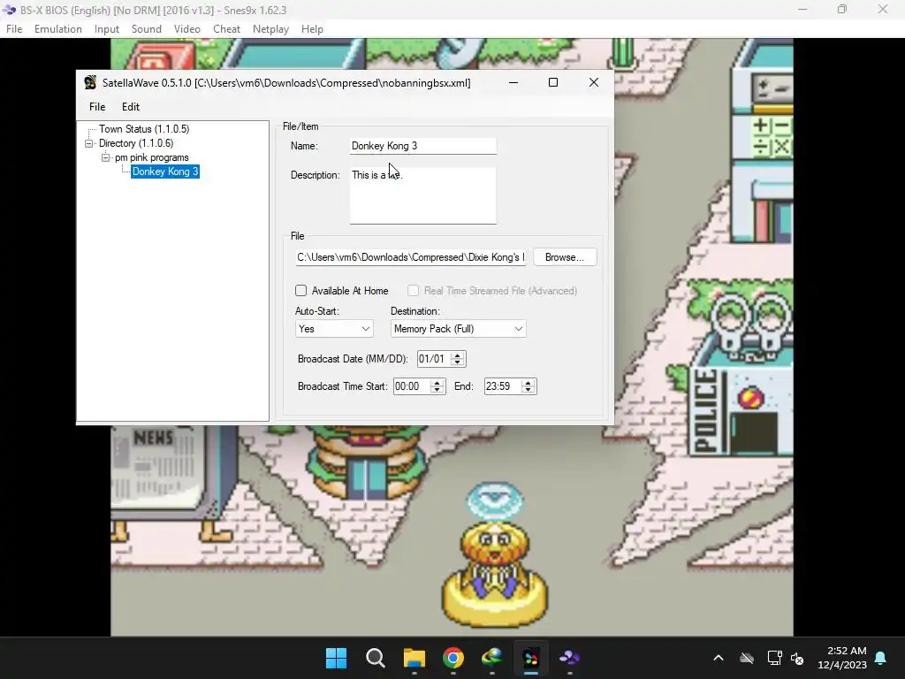Decrease Broadcast End time value
The image size is (905, 679).
[529, 390]
